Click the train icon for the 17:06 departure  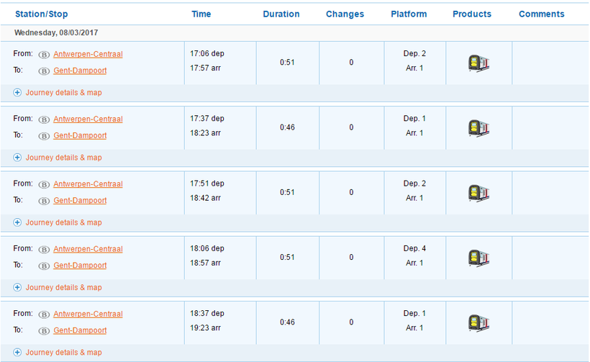click(478, 63)
